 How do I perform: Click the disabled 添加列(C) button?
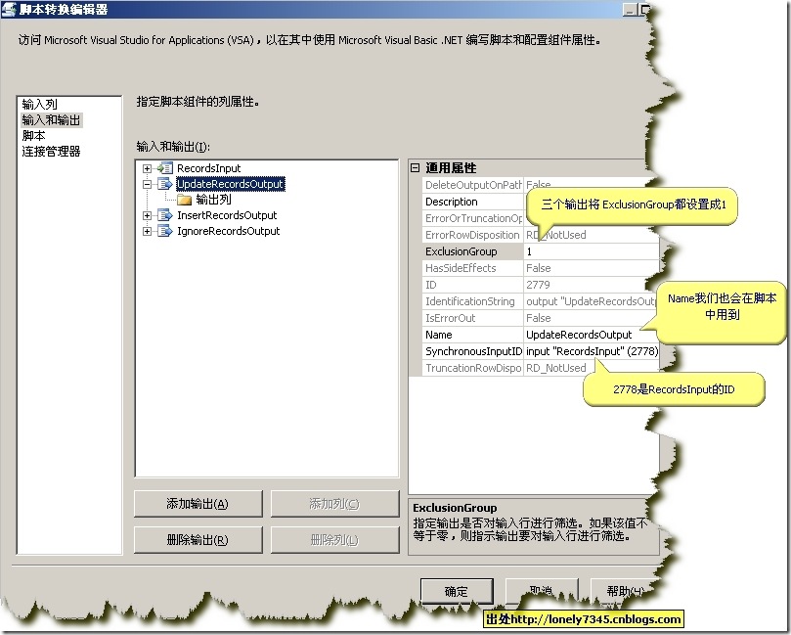coord(335,504)
